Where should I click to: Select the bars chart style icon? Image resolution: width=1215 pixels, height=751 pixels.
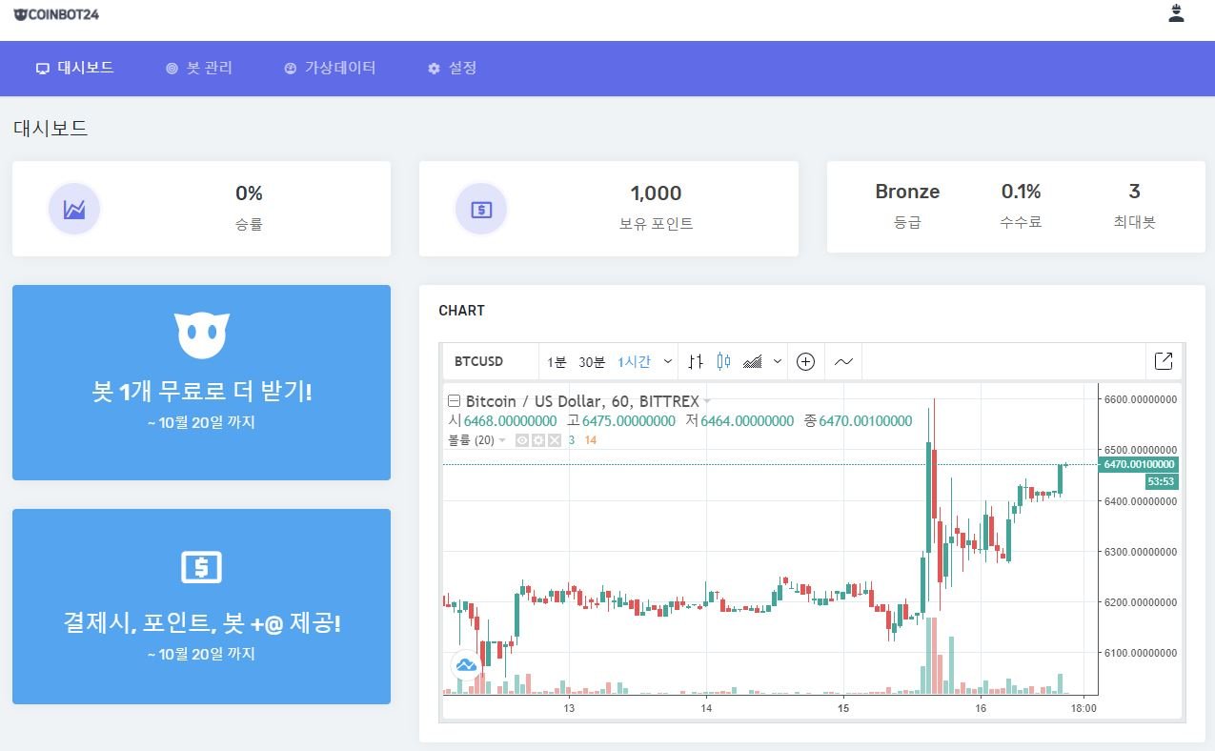695,361
